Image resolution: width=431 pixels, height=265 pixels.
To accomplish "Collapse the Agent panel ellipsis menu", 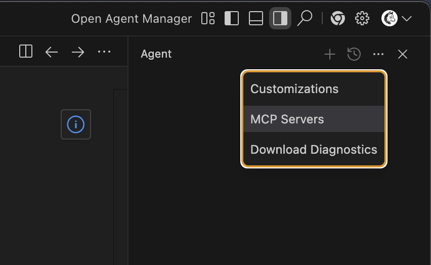I will pyautogui.click(x=378, y=54).
